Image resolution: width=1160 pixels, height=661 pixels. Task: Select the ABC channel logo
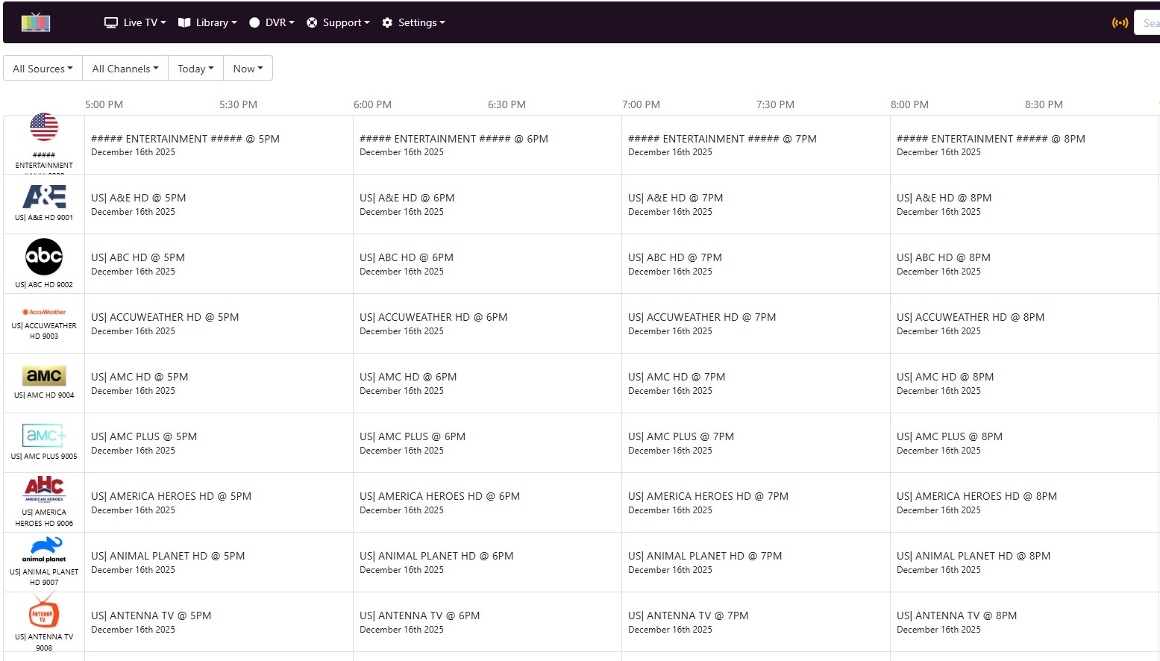pyautogui.click(x=44, y=257)
